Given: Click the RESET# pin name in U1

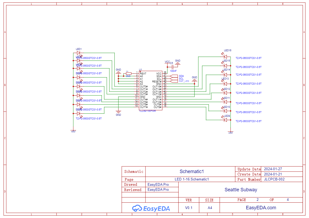Looking at the screenshot, I should pyautogui.click(x=157, y=81).
